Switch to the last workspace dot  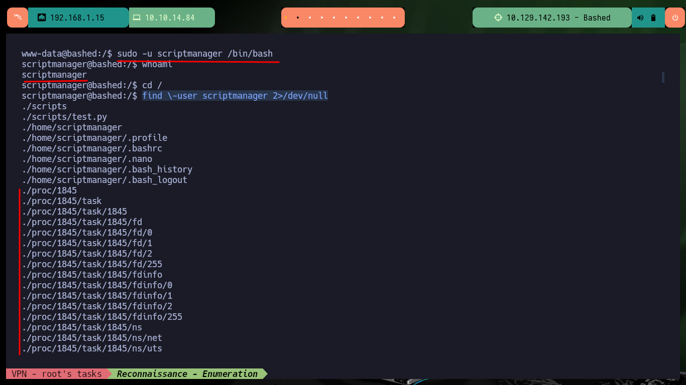(394, 18)
